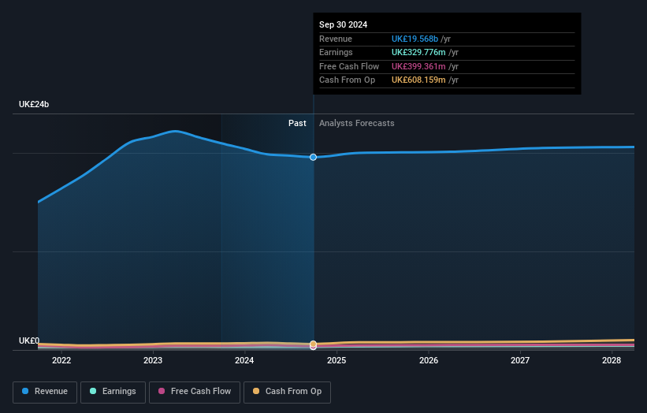
Task: Click the UK£399.361m free cash flow value
Action: point(418,66)
